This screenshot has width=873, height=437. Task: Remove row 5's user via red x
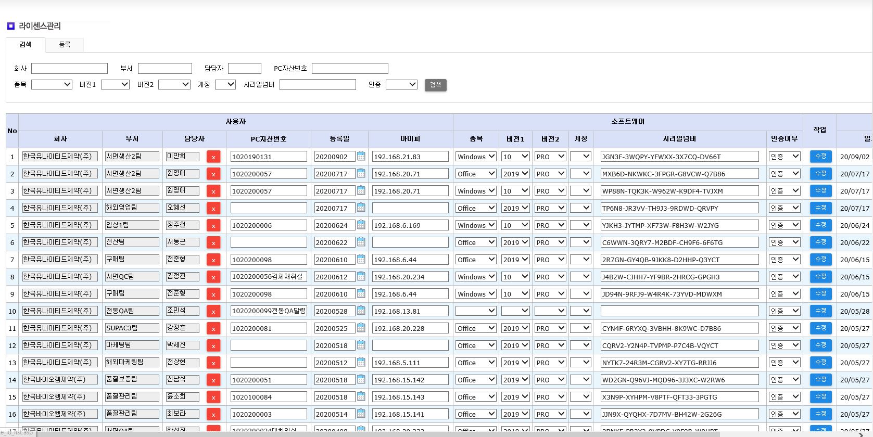(x=213, y=225)
